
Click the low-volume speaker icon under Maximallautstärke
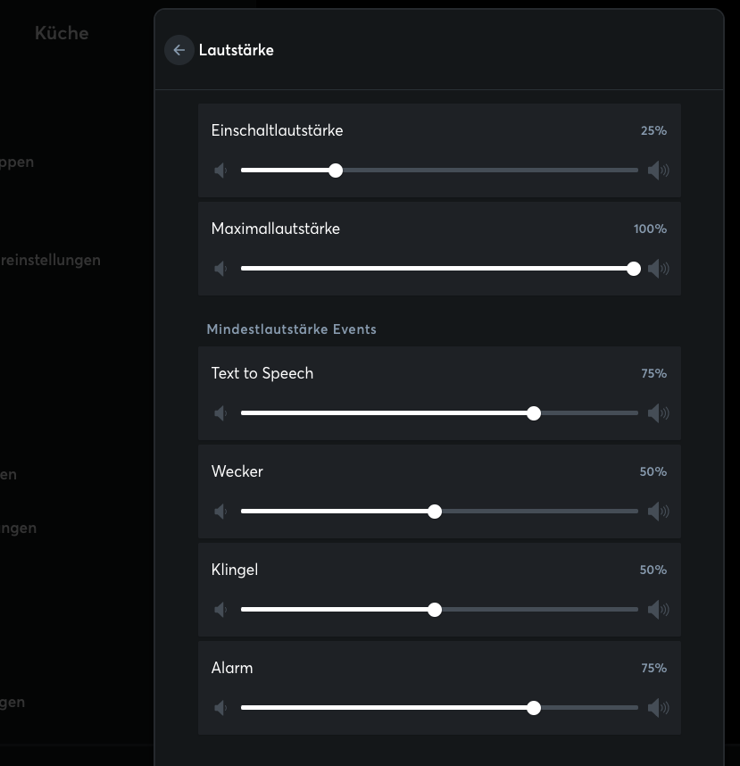220,269
